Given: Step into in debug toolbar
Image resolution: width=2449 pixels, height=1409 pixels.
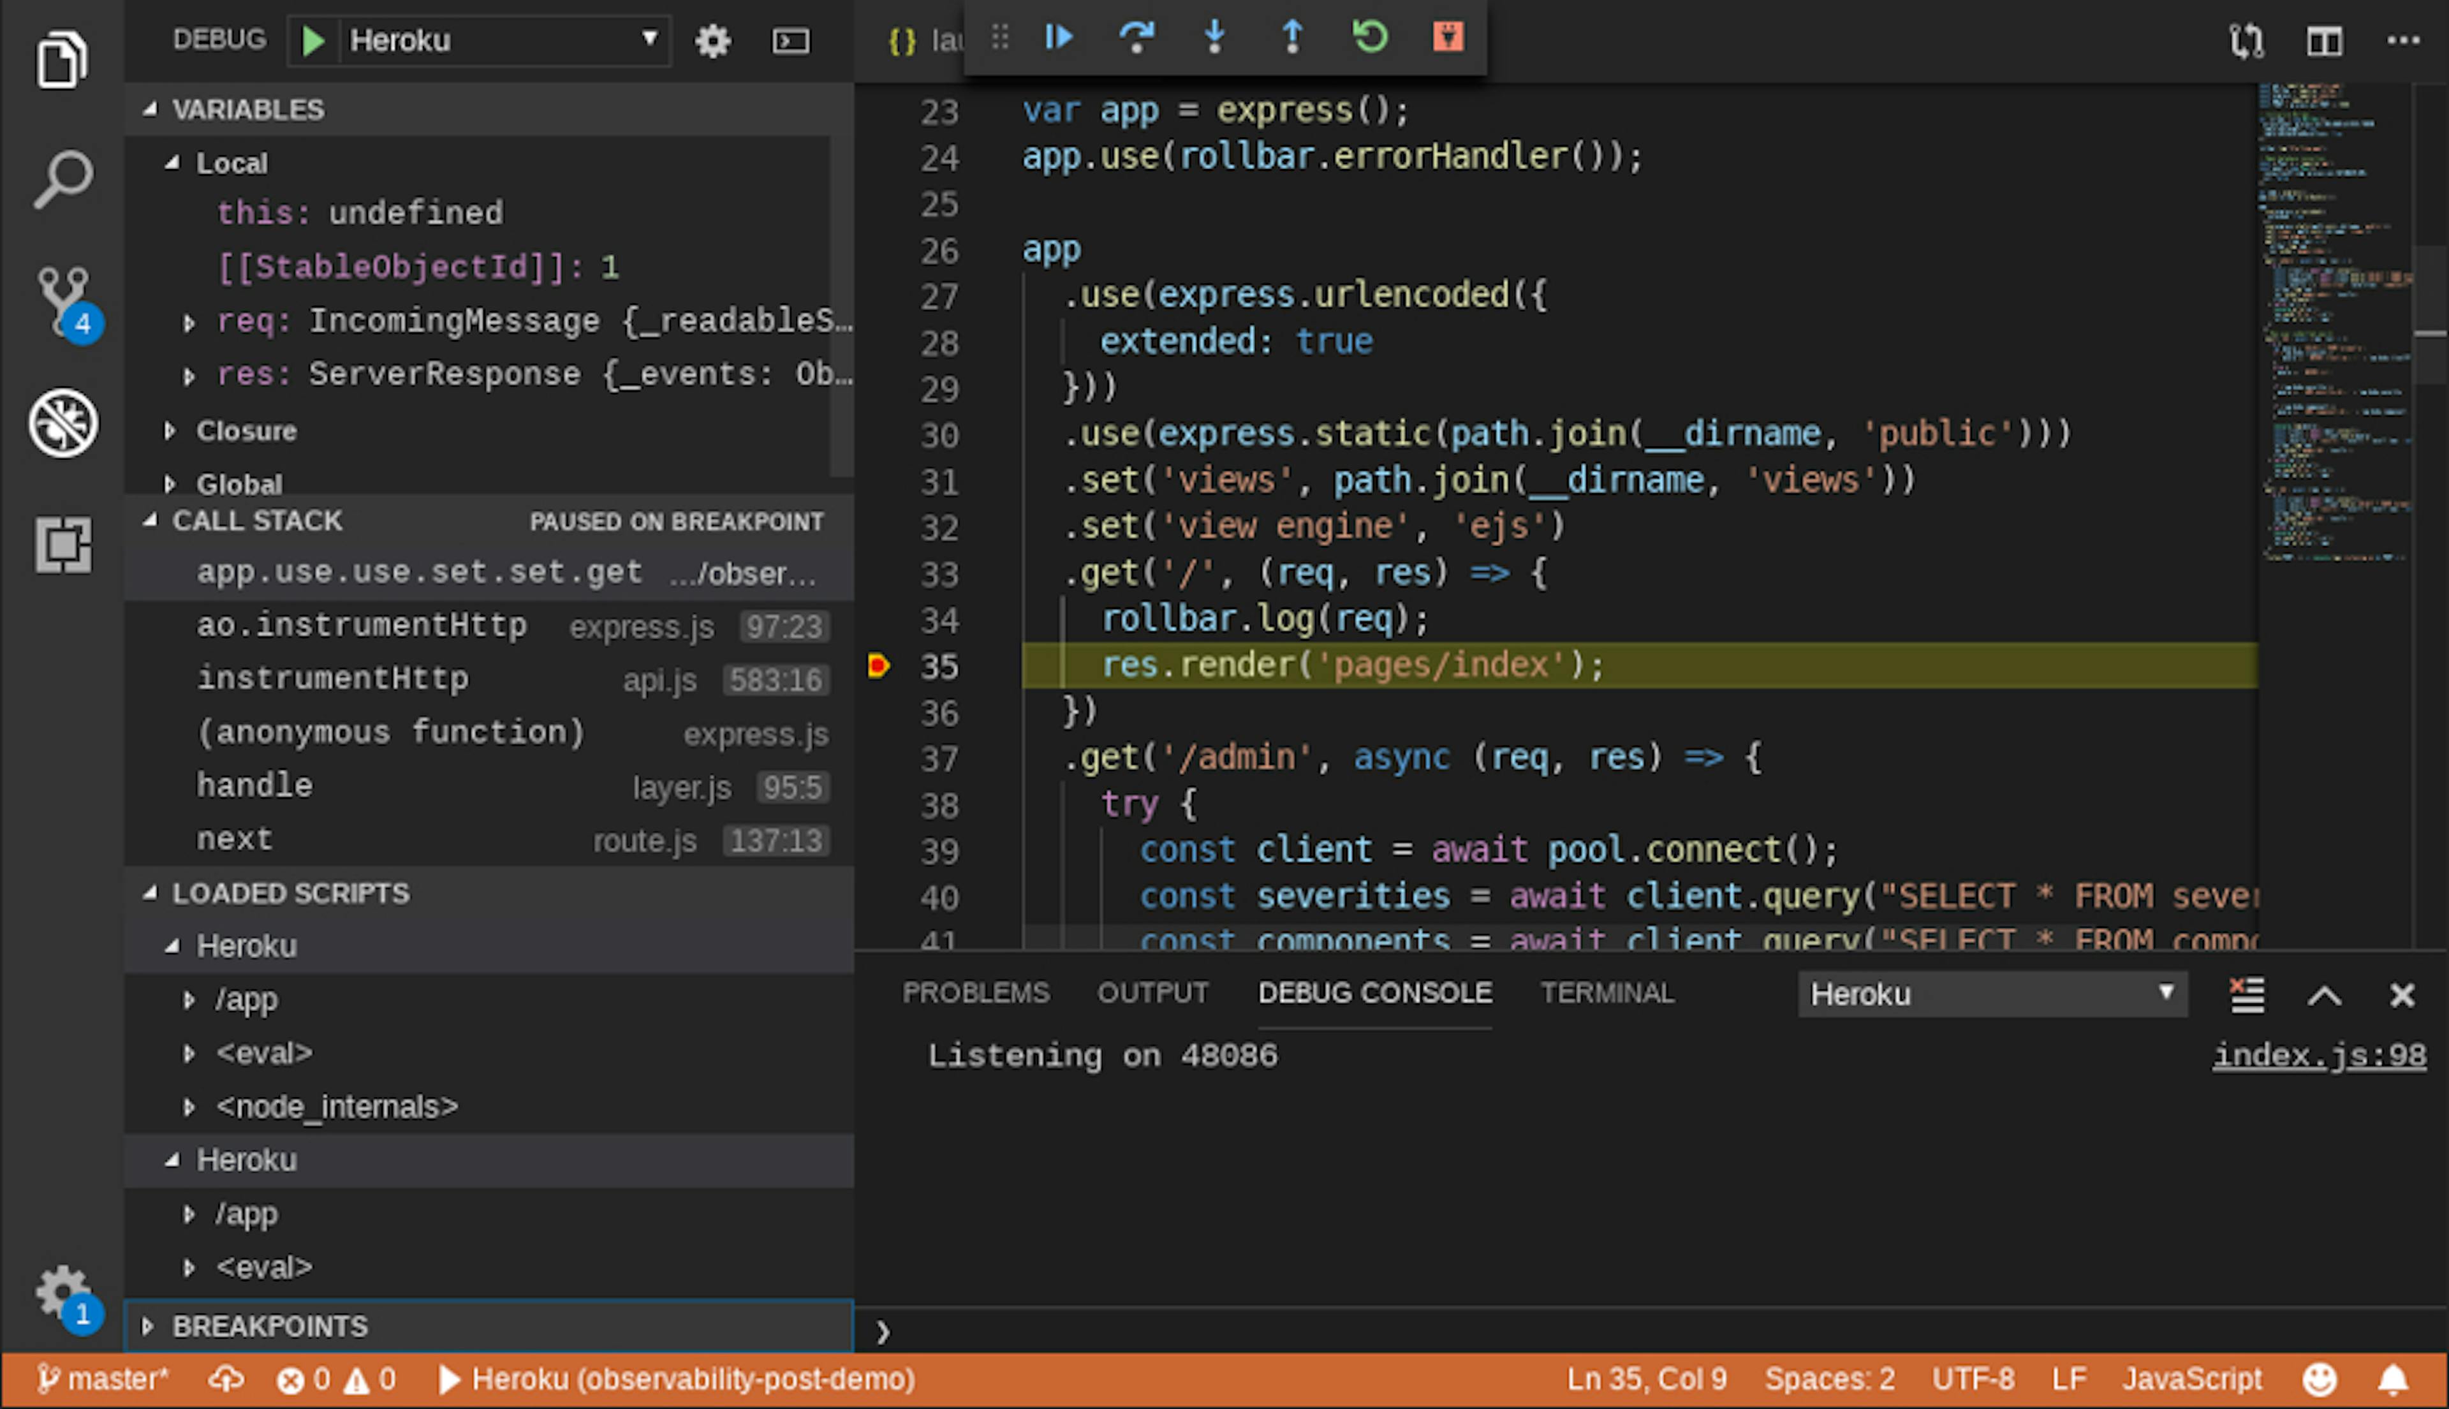Looking at the screenshot, I should (1214, 38).
